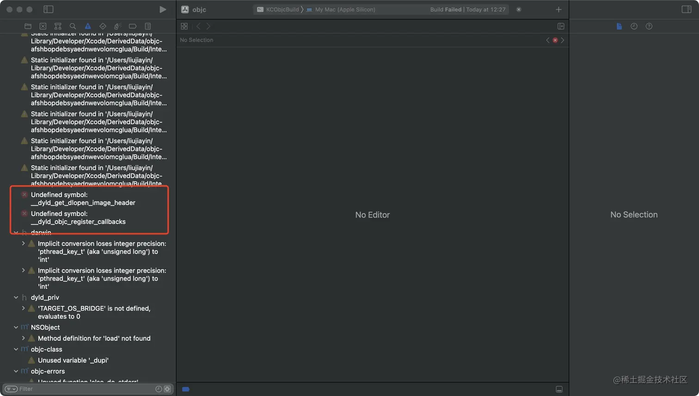Jump to the previous issue
This screenshot has width=699, height=396.
point(548,40)
